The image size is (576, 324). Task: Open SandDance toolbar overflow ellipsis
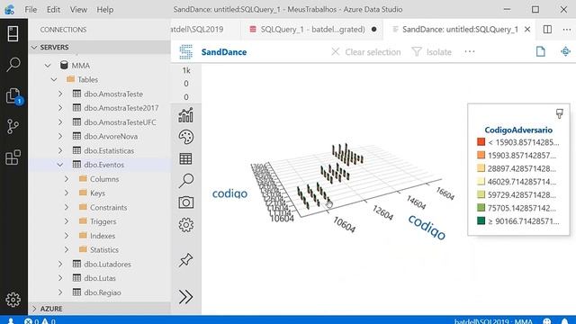[x=470, y=52]
